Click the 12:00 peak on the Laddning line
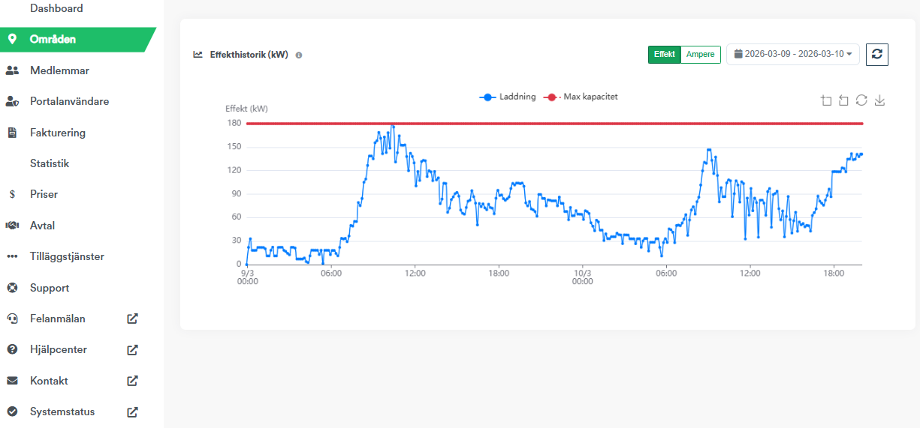920x428 pixels. [392, 126]
